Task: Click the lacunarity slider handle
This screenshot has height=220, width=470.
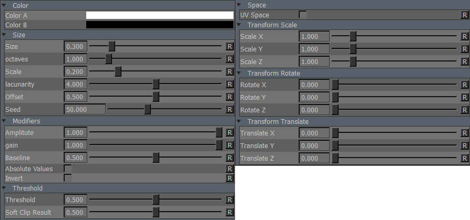Action: [156, 84]
